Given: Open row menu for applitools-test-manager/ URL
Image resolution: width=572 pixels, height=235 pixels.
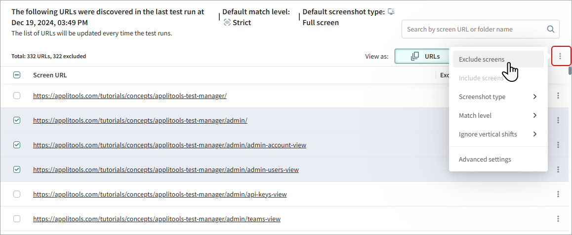Looking at the screenshot, I should click(558, 96).
